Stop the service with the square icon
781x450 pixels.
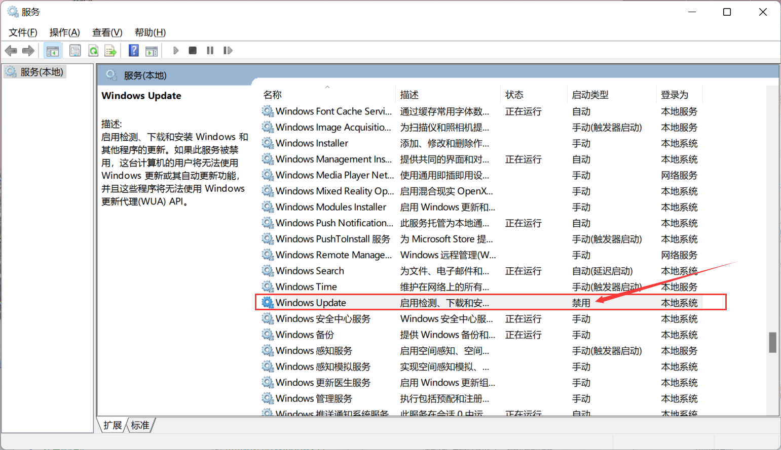click(x=193, y=51)
